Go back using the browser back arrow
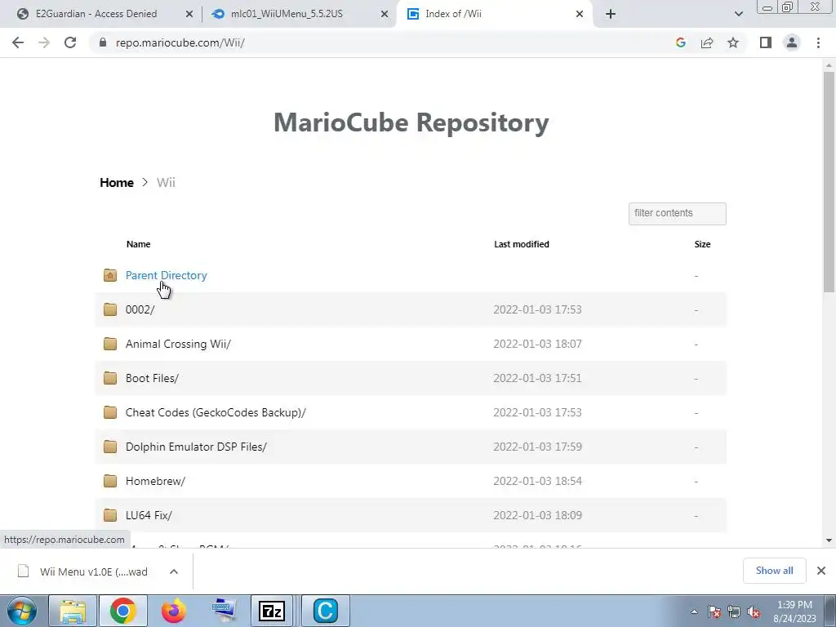 (x=18, y=42)
